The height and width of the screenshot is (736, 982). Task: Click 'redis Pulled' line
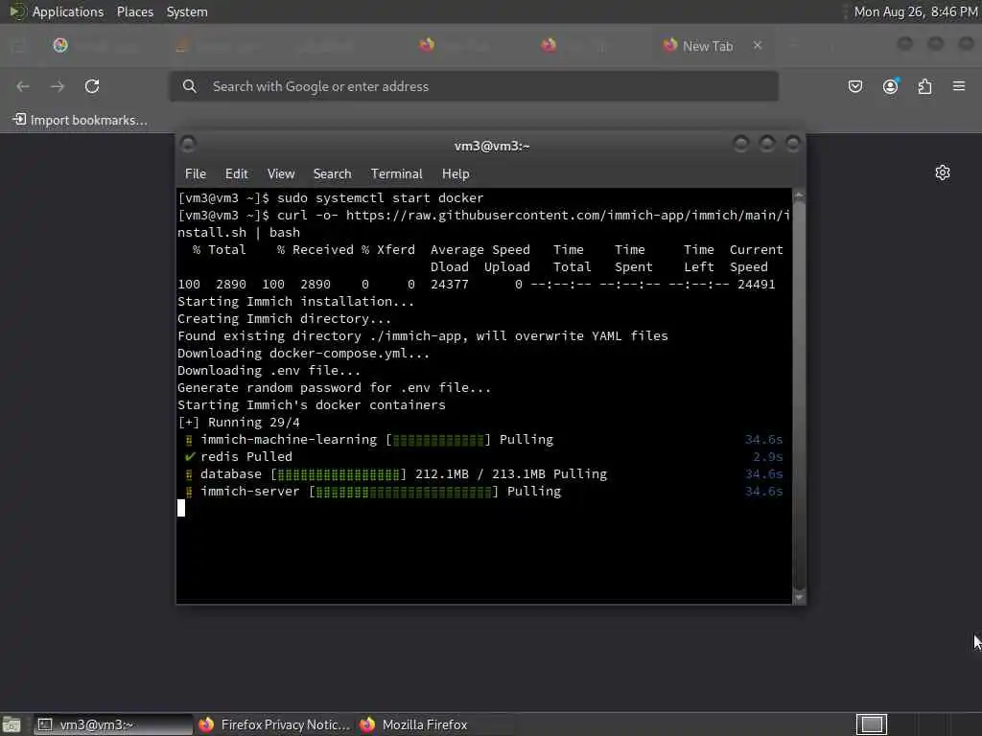(246, 457)
